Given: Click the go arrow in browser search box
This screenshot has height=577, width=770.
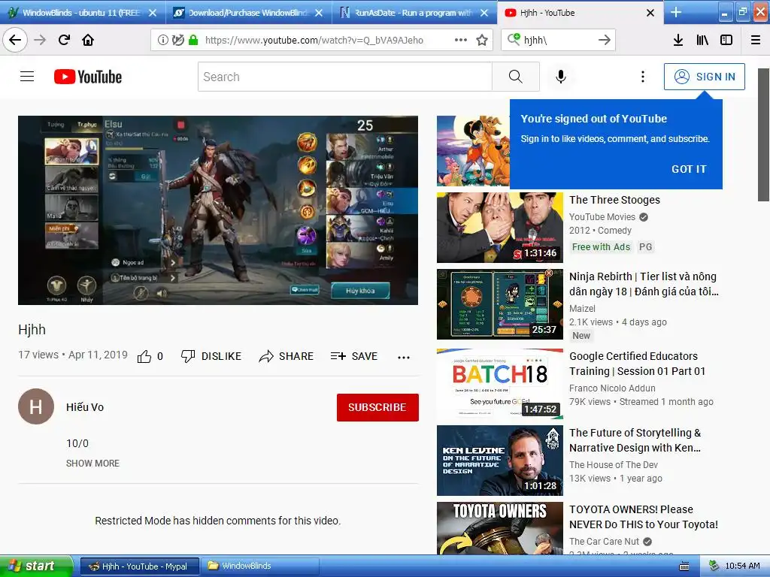Looking at the screenshot, I should click(x=605, y=41).
